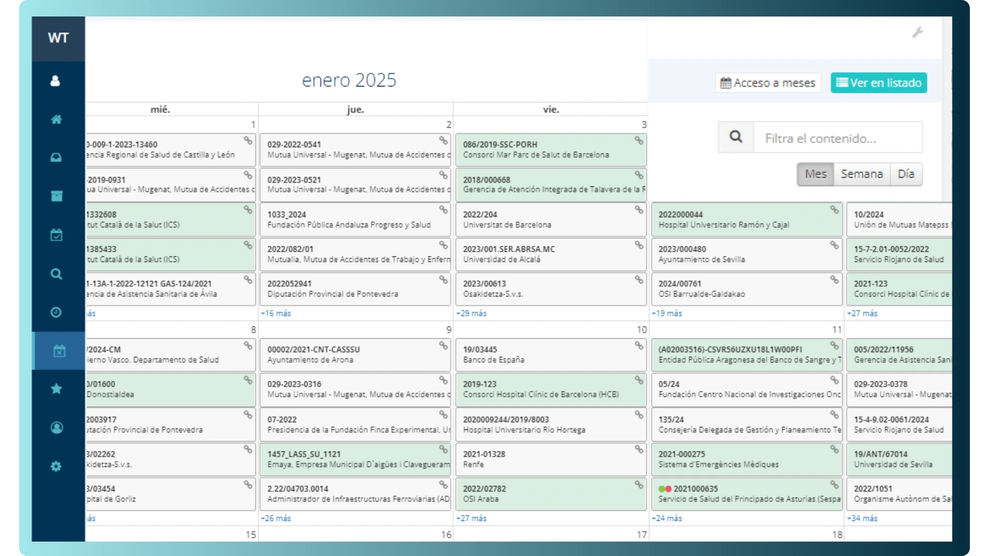Click the magnifier next to filter field

pyautogui.click(x=736, y=137)
